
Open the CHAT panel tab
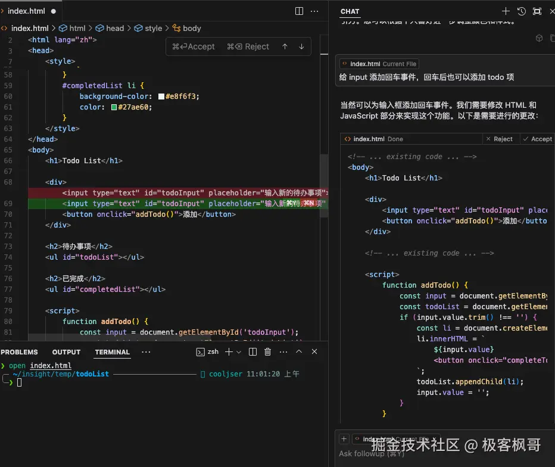click(x=350, y=11)
